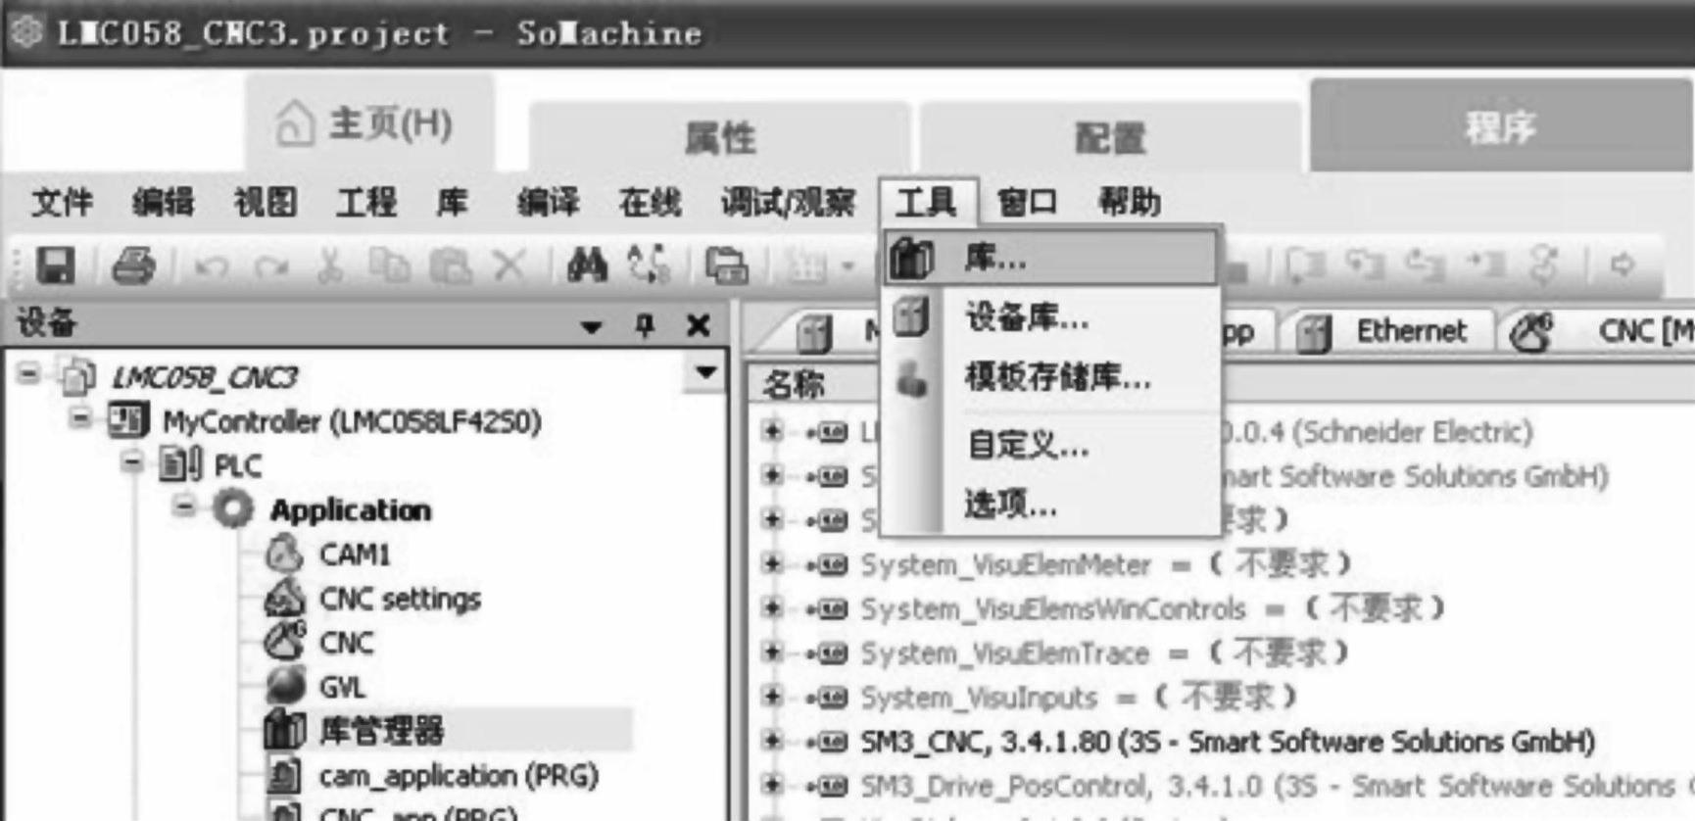1695x821 pixels.
Task: Switch to the 配置 tab
Action: (x=1110, y=137)
